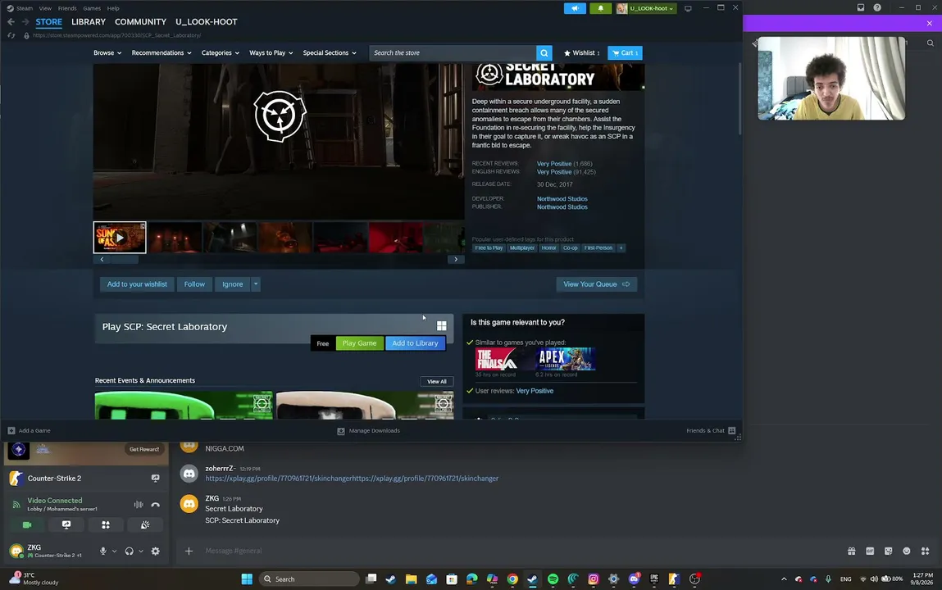Expand the Special Sections dropdown
Image resolution: width=942 pixels, height=590 pixels.
(330, 52)
